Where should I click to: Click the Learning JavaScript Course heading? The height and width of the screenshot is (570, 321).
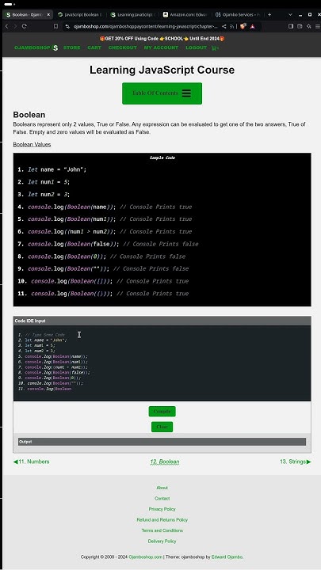162,70
